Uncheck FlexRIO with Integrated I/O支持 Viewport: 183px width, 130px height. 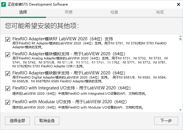(x=8, y=89)
